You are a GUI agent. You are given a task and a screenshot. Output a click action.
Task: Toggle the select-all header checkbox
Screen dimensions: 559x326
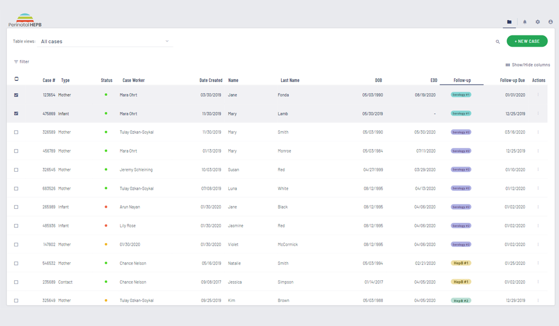(16, 79)
